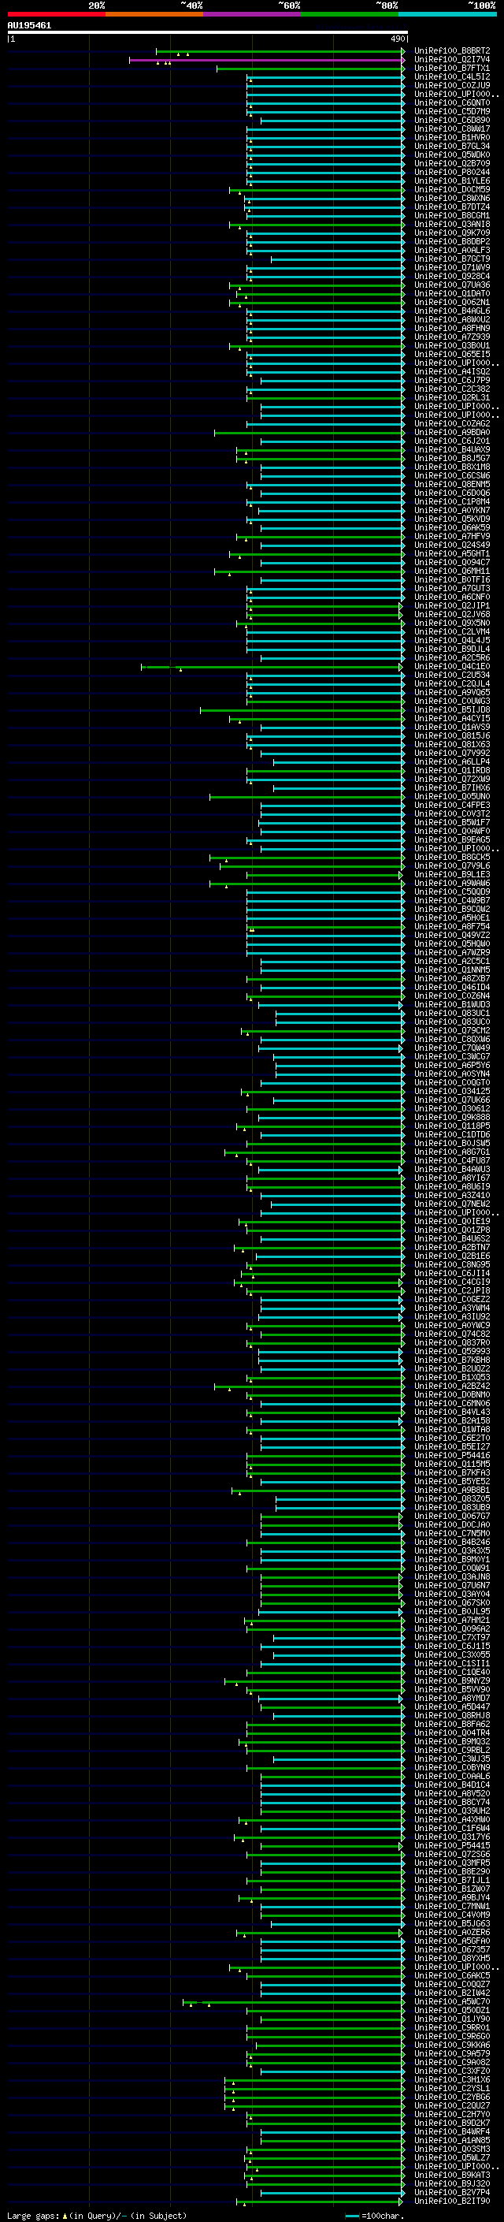
Task: Select hit UniRef100_Q8ENM5
Action: (x=451, y=484)
